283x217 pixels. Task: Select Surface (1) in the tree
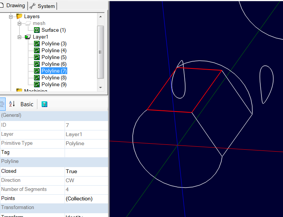tap(54, 30)
